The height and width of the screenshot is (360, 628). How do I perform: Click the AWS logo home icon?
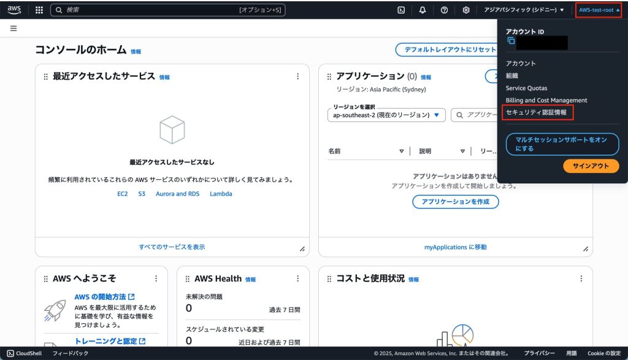click(x=14, y=10)
